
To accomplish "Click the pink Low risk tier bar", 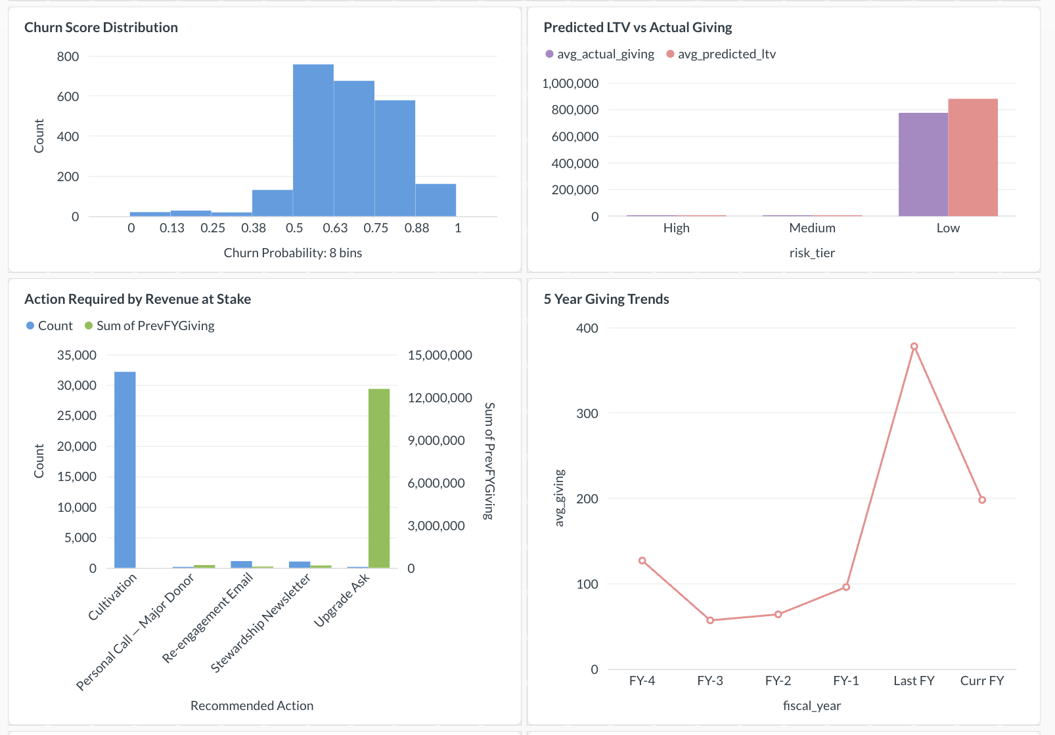I will coord(973,157).
